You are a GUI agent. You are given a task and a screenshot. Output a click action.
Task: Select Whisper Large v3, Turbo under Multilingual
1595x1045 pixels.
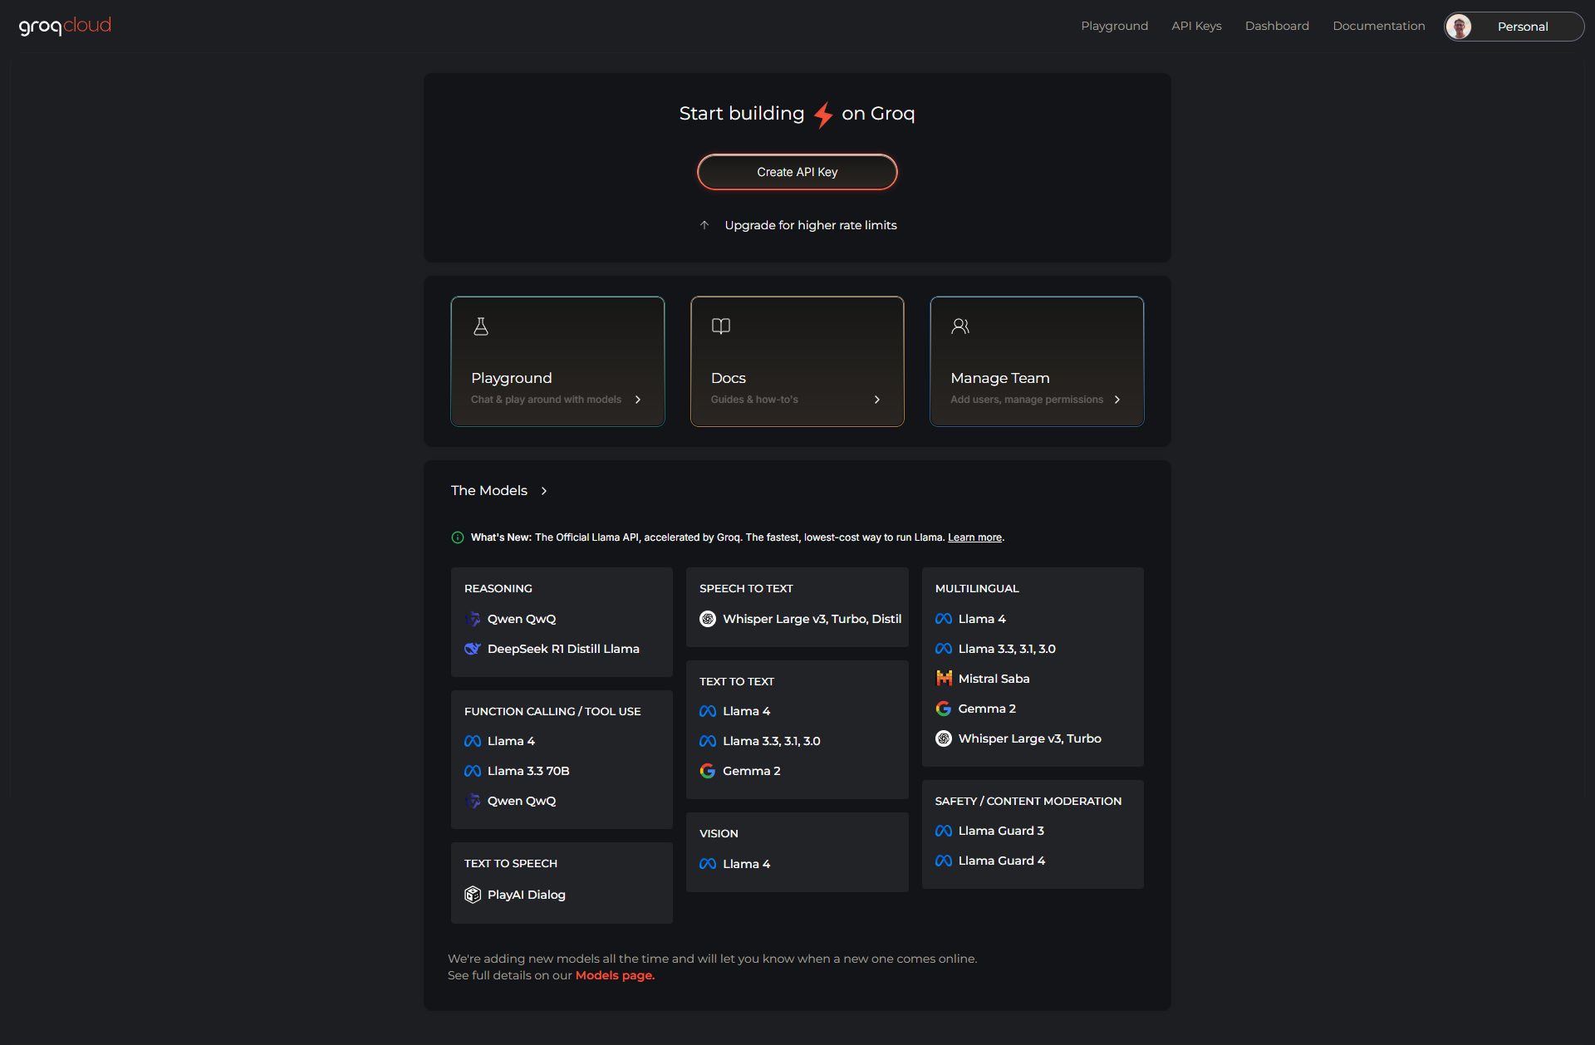coord(1030,738)
